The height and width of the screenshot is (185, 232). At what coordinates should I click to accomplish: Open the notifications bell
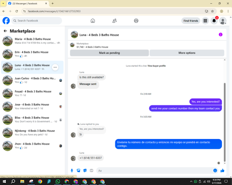tap(214, 21)
